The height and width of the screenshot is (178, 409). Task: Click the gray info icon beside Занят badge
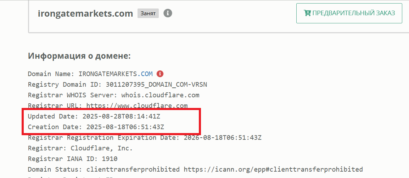pos(168,13)
